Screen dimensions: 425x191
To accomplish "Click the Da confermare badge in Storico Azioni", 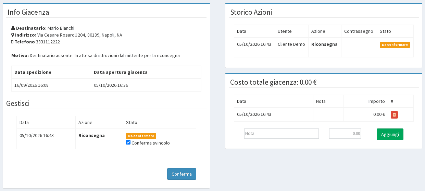I will (x=395, y=44).
